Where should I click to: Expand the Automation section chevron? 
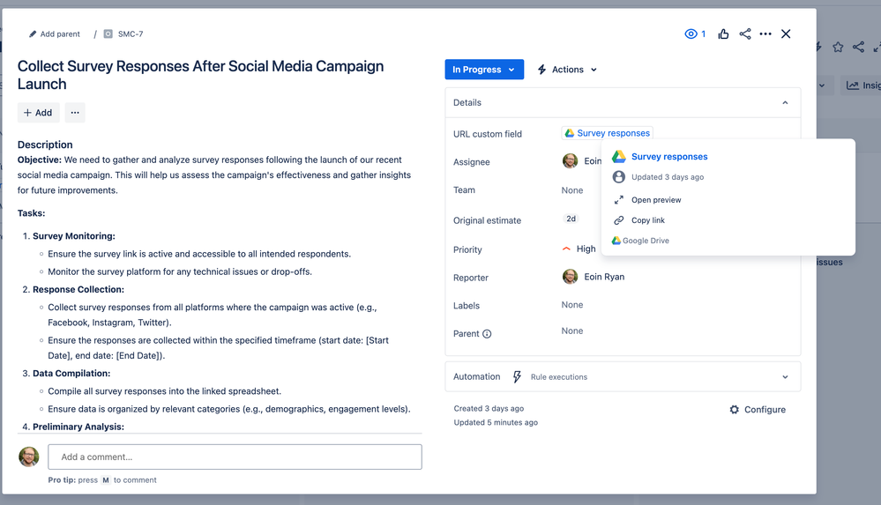tap(785, 377)
